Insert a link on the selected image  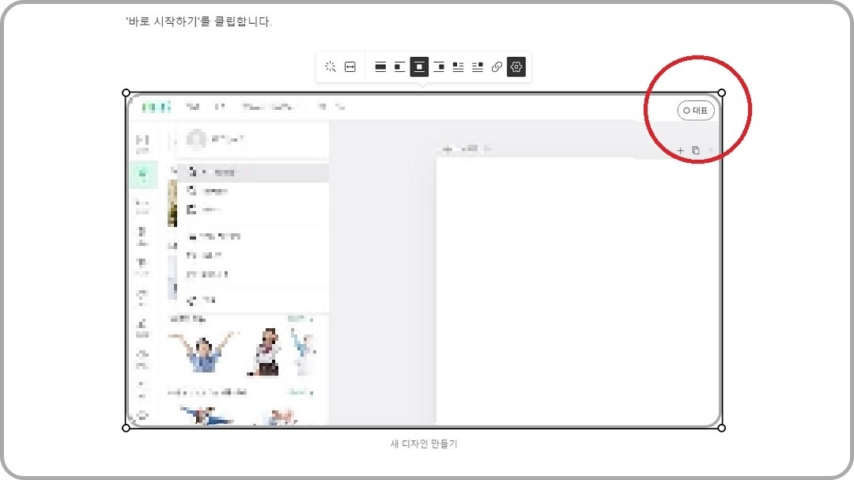tap(497, 67)
